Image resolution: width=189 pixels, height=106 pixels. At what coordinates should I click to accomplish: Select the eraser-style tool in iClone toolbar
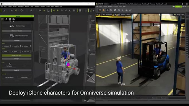[31, 11]
